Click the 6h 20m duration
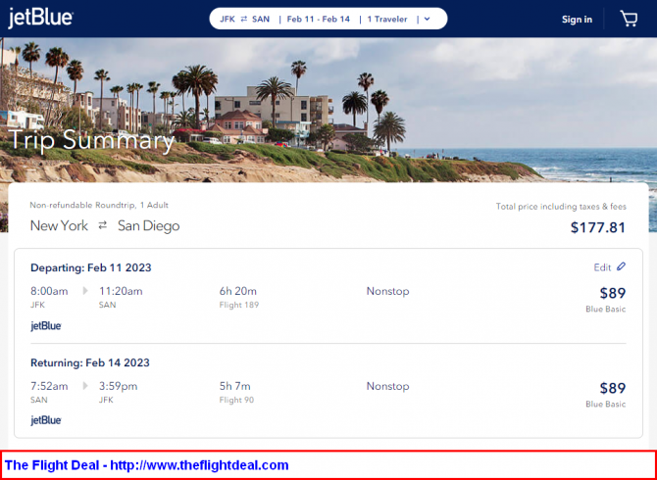 [x=238, y=291]
